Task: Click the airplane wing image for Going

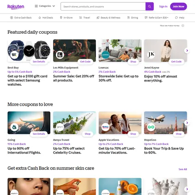Action: click(x=29, y=123)
